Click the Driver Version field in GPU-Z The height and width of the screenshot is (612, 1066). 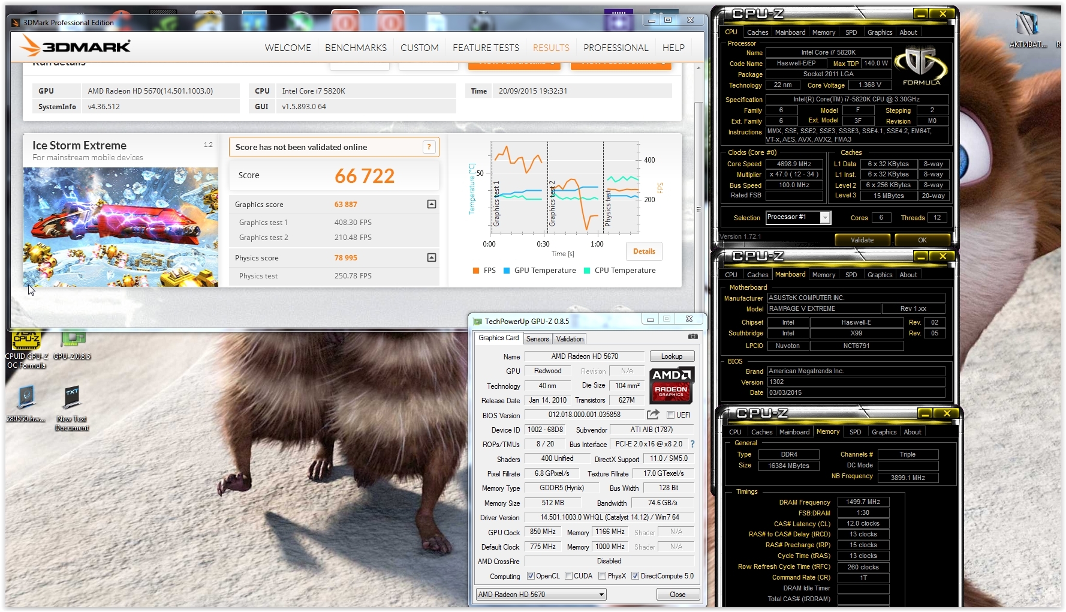(609, 517)
